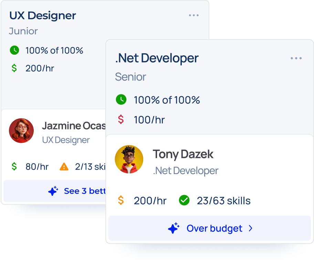Image resolution: width=314 pixels, height=263 pixels.
Task: Click the orange warning triangle near 2/13 skills
Action: point(64,167)
